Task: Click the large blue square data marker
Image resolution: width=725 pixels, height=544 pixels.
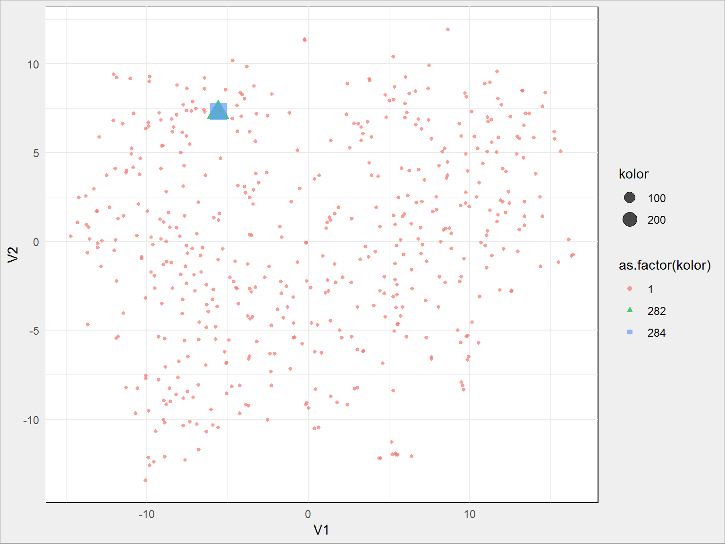Action: point(219,111)
